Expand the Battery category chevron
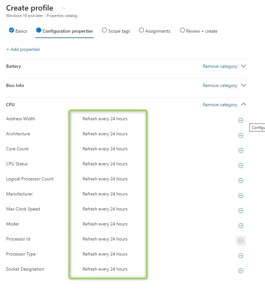 (x=244, y=66)
